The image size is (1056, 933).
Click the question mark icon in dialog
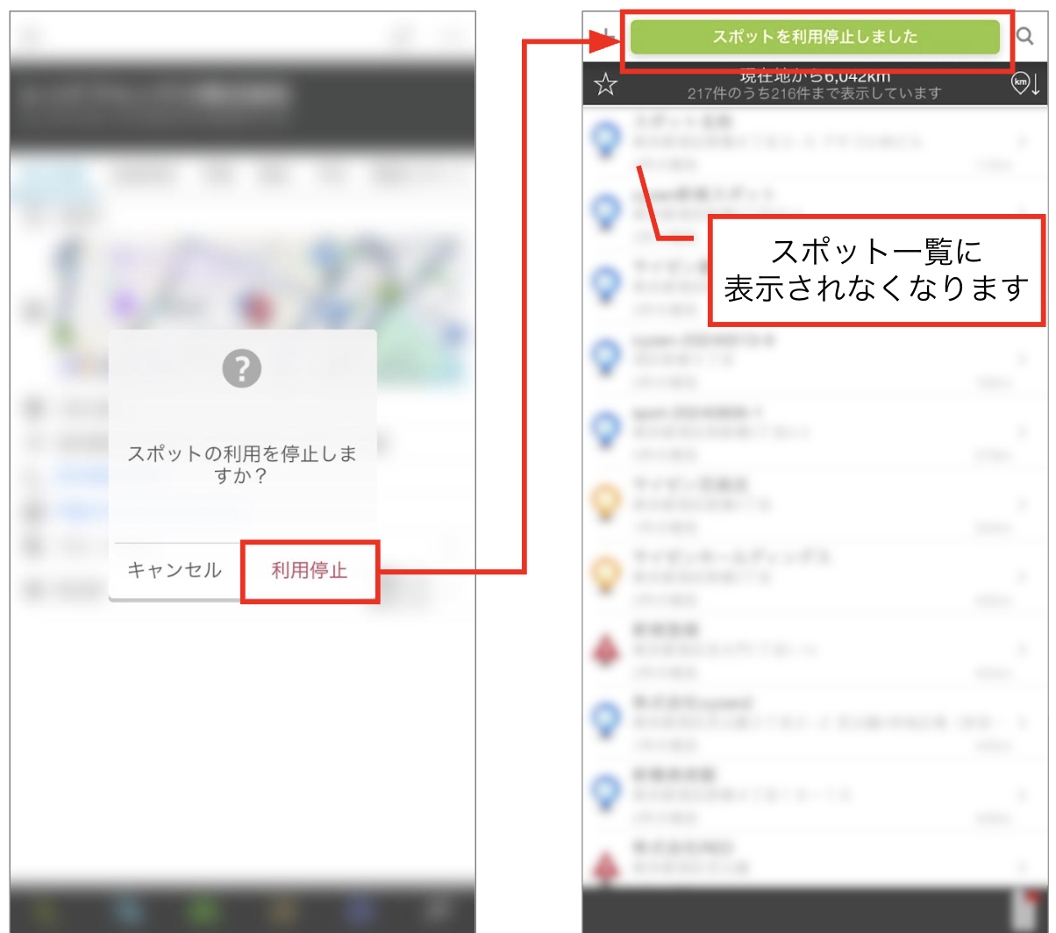pos(242,369)
